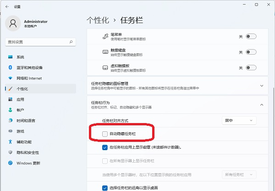Click the 触摸键盘 keyboard icon
Image resolution: width=275 pixels, height=191 pixels.
coord(105,52)
